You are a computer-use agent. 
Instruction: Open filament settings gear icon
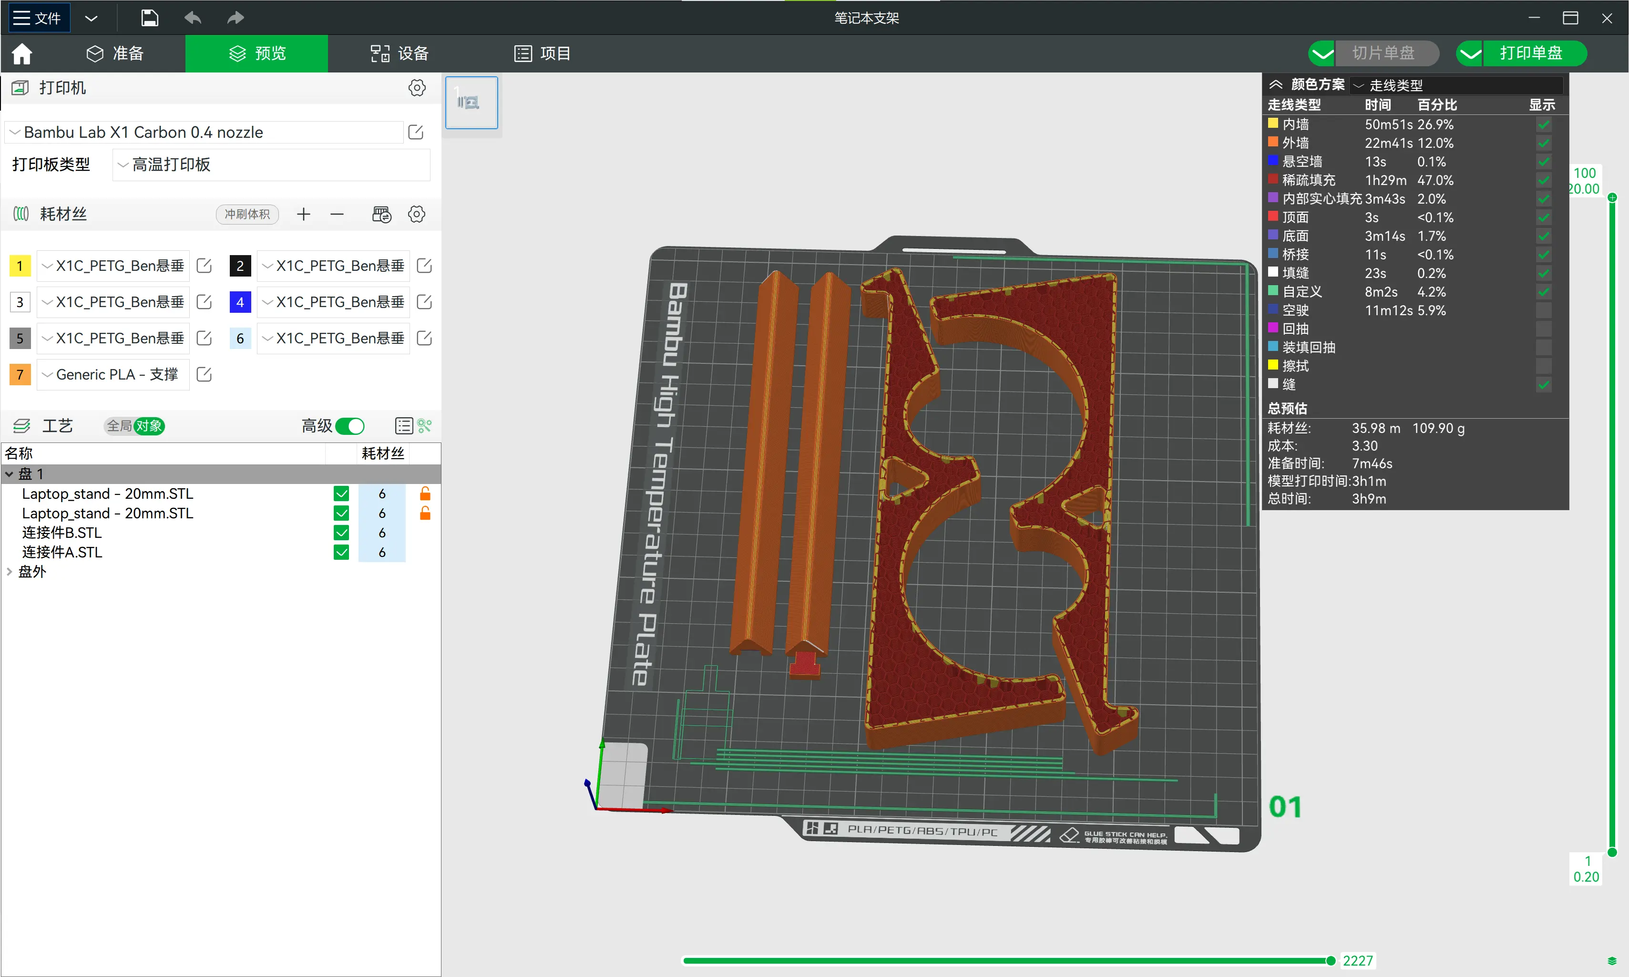tap(417, 214)
